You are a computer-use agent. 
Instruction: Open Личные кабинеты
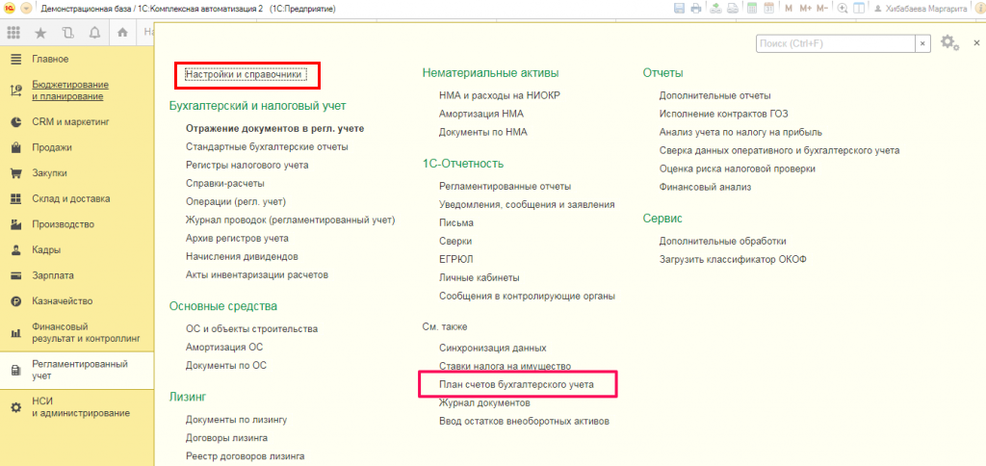coord(480,277)
